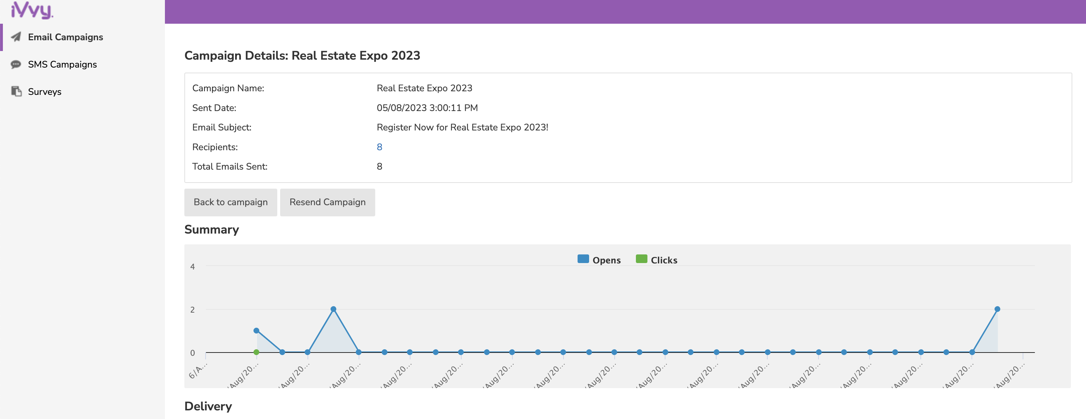This screenshot has height=419, width=1086.
Task: Toggle Opens series via its legend label
Action: pos(606,260)
